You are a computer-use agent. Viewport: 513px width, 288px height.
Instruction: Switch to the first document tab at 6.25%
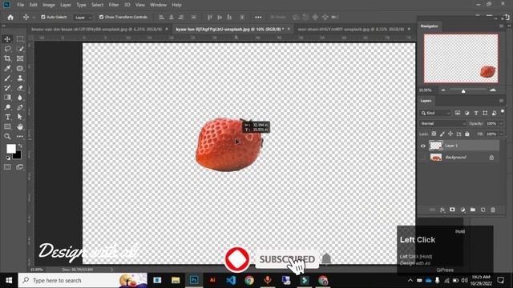point(97,29)
